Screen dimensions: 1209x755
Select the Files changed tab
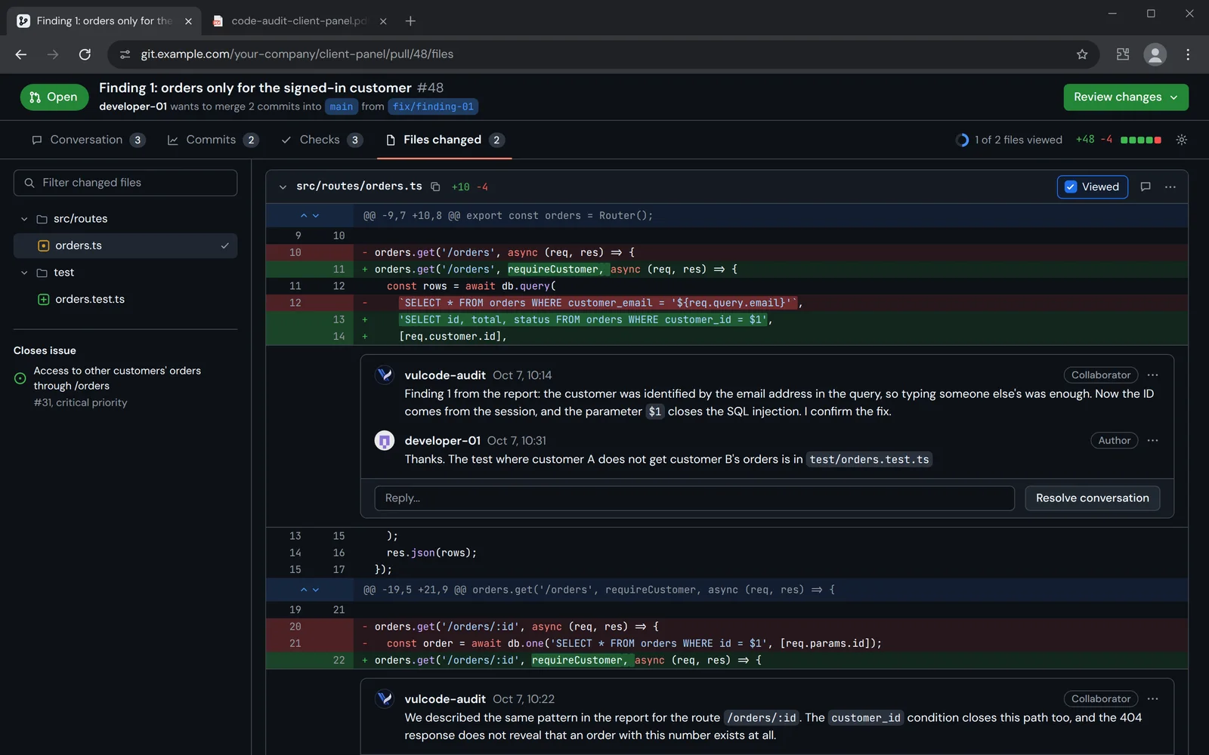click(x=444, y=140)
